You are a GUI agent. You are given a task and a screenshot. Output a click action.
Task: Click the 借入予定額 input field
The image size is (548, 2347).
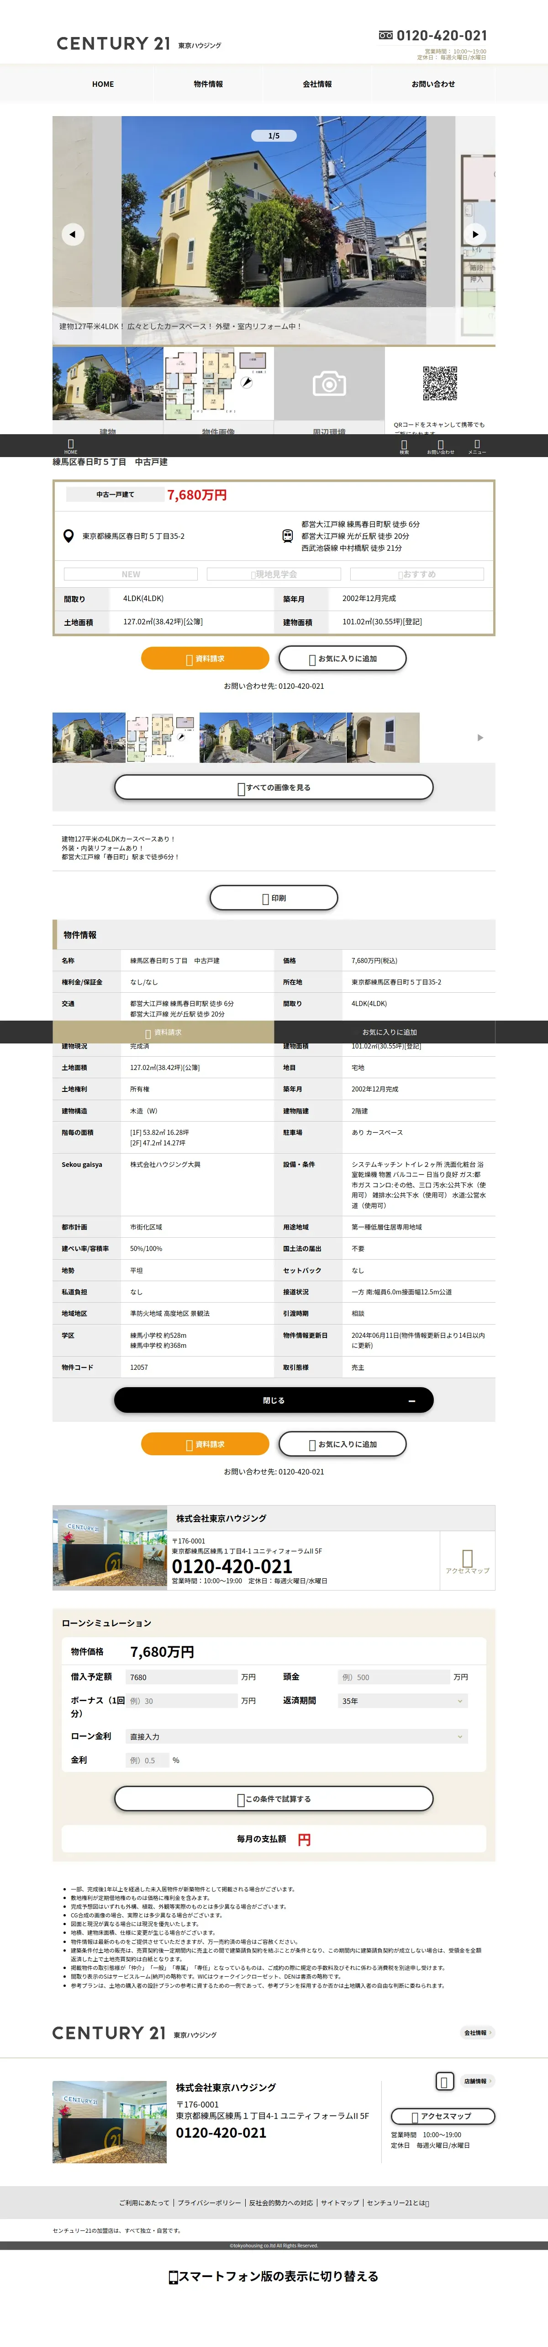click(181, 1676)
